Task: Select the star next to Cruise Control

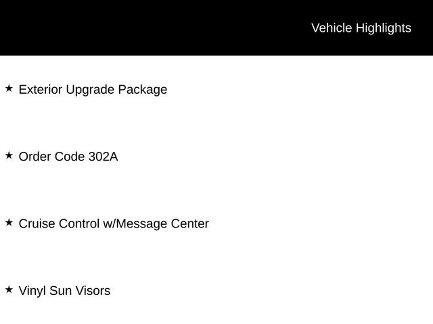Action: point(9,222)
